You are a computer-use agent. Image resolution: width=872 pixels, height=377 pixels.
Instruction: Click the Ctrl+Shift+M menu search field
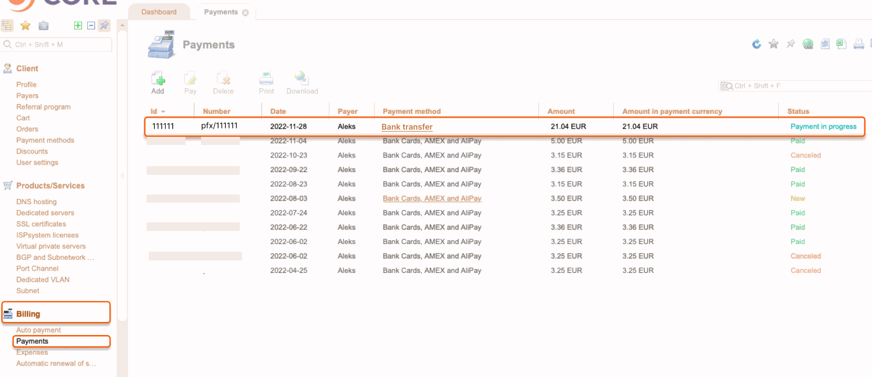(x=57, y=45)
